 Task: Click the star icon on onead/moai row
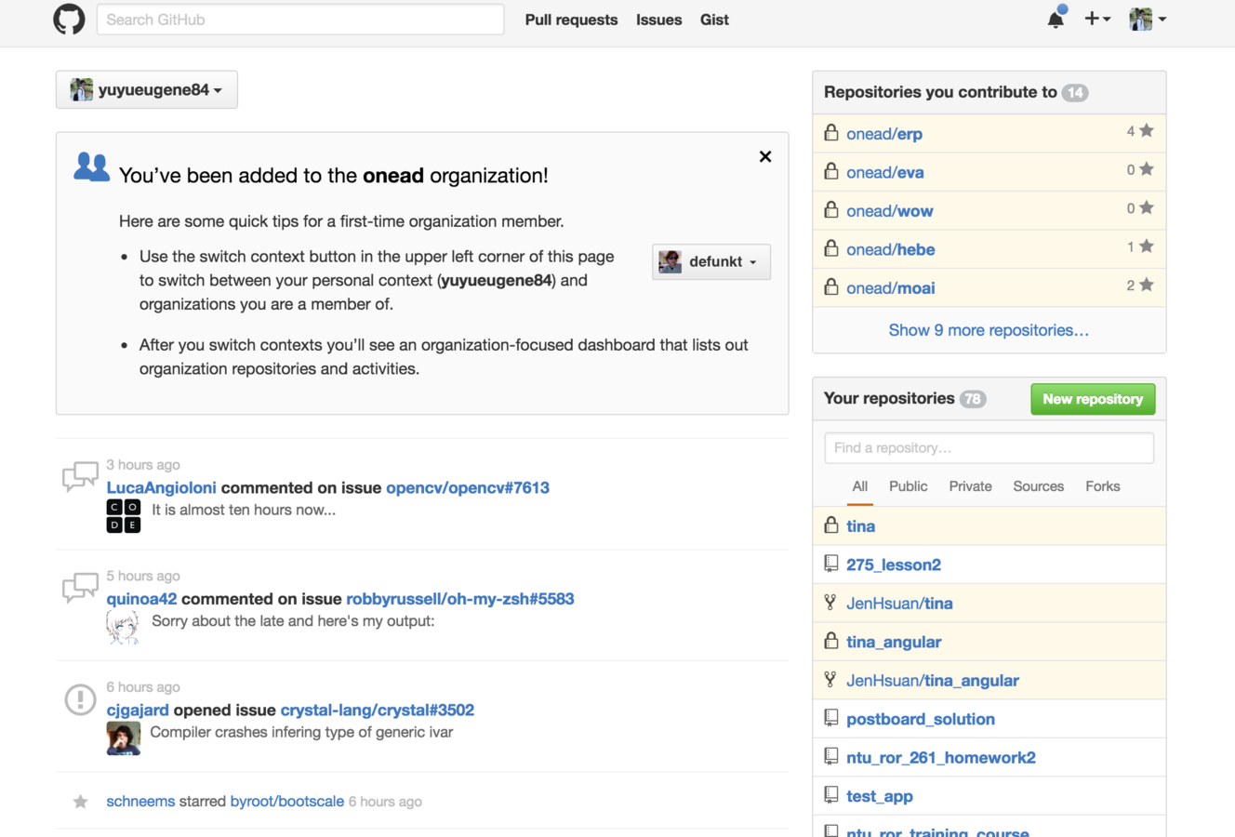pyautogui.click(x=1147, y=286)
